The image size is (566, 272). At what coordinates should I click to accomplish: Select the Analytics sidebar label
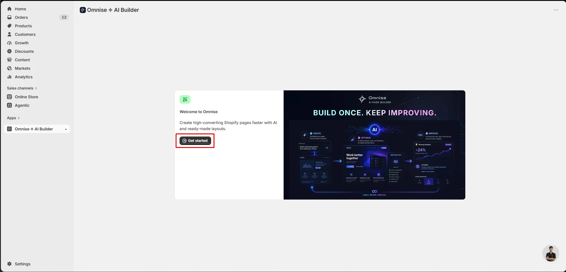click(x=24, y=77)
